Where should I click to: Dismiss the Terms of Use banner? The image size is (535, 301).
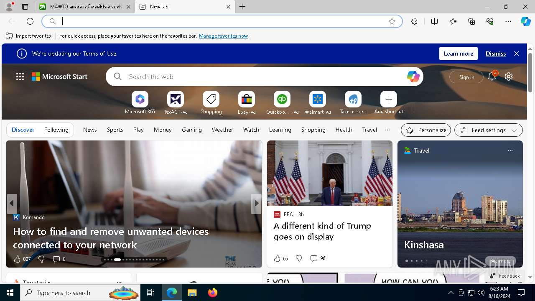[x=496, y=54]
